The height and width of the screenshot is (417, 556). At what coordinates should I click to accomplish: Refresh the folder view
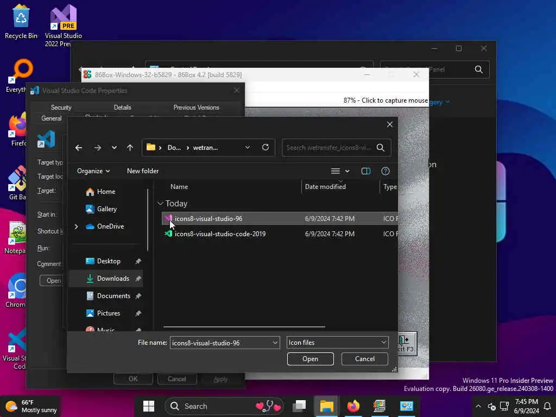point(265,148)
